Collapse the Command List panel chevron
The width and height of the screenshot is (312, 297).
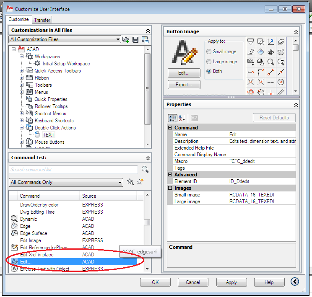pyautogui.click(x=148, y=158)
